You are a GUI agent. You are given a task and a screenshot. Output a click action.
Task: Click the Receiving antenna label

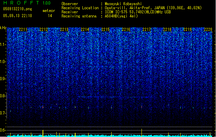click(x=79, y=16)
